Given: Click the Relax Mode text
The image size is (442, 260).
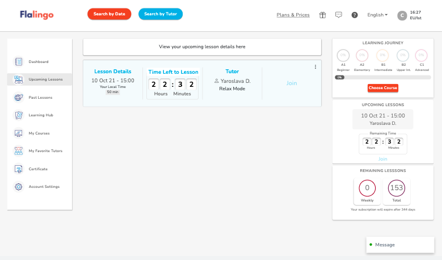Looking at the screenshot, I should pos(232,89).
